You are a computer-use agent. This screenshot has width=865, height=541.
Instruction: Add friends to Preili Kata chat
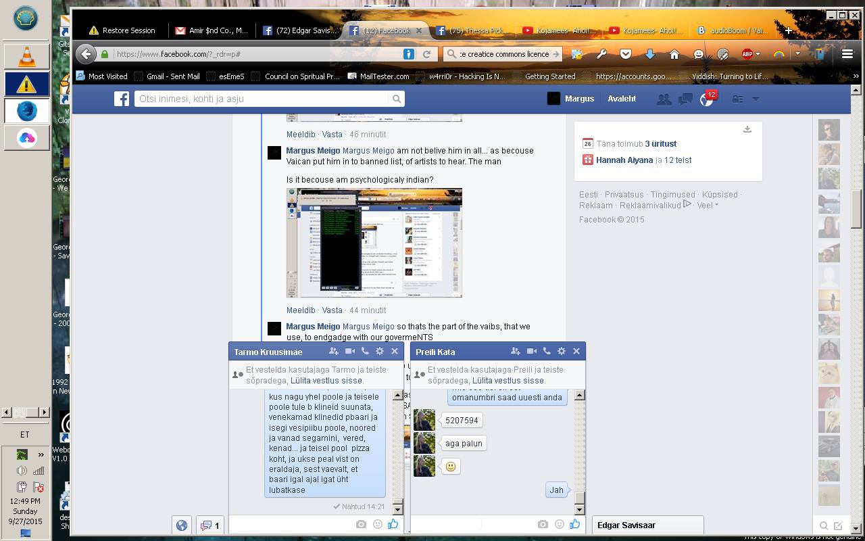tap(516, 351)
